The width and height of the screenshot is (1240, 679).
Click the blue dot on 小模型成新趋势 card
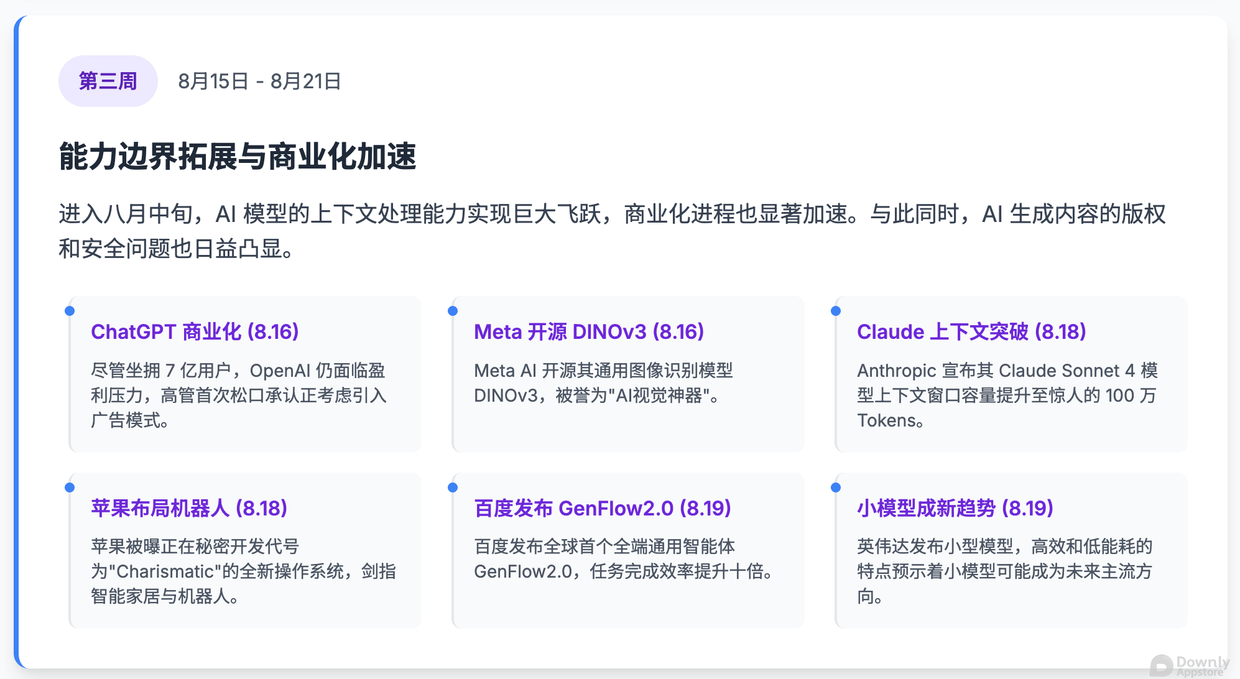836,487
